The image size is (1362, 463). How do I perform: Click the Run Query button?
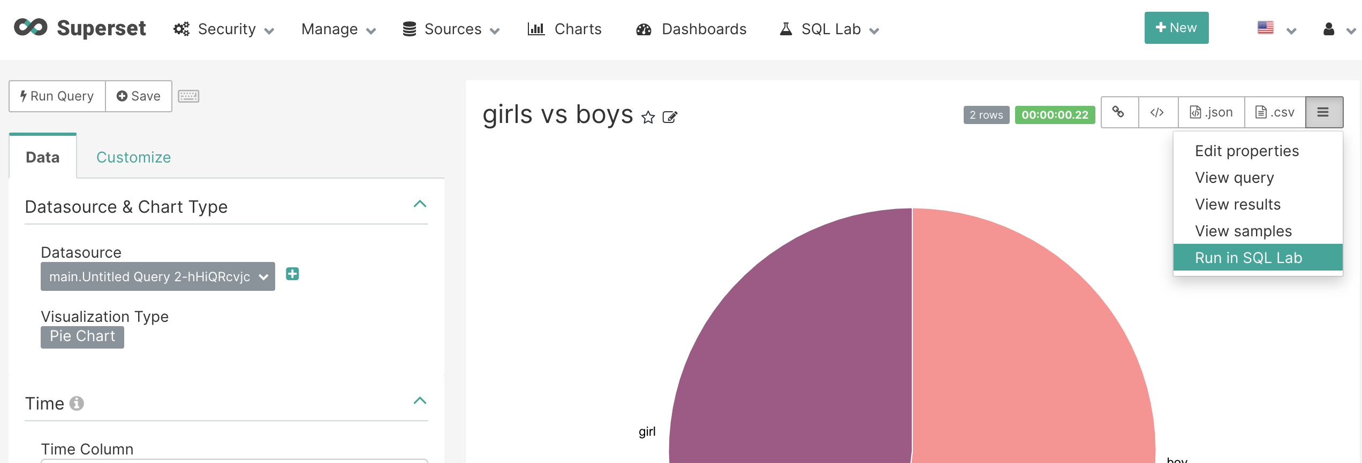[57, 96]
